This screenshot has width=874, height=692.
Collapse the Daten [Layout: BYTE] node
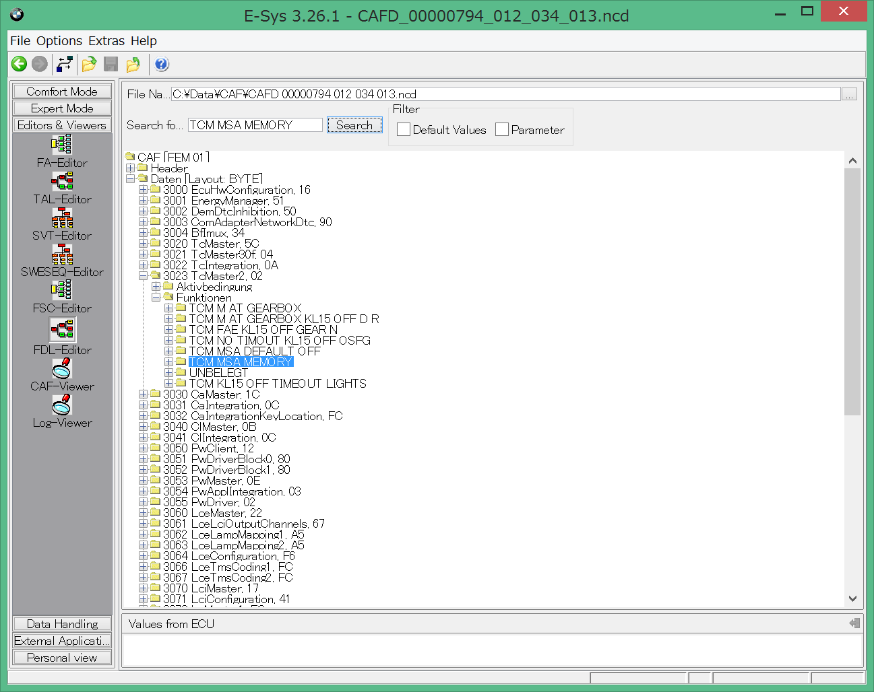pos(131,179)
